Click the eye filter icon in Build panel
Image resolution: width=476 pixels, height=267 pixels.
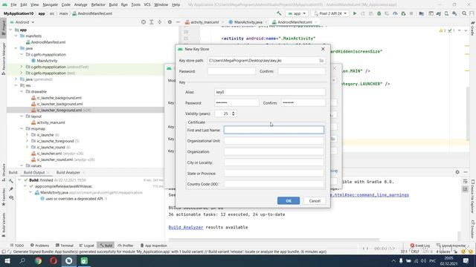11,197
